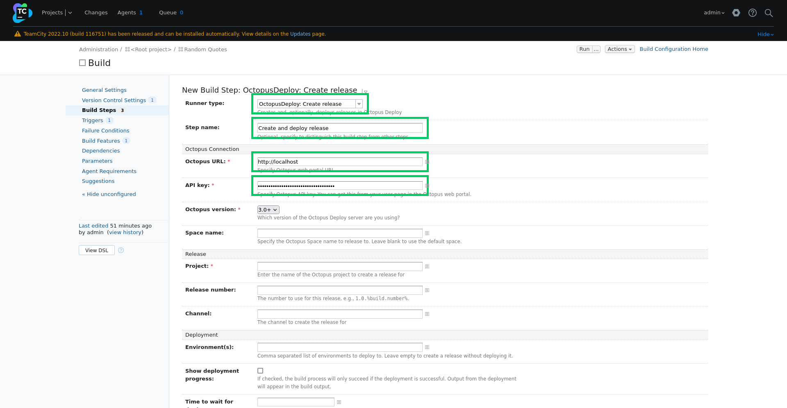
Task: Click parameter picker icon beside Channel field
Action: pos(427,314)
